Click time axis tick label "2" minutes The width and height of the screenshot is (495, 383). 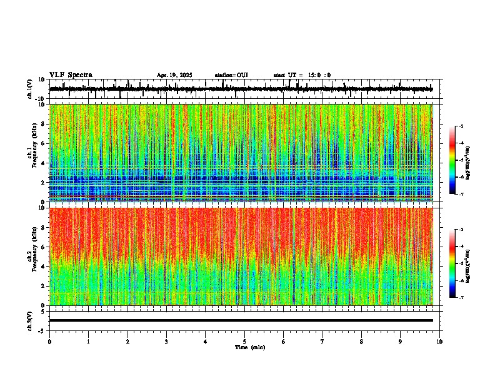(127, 342)
